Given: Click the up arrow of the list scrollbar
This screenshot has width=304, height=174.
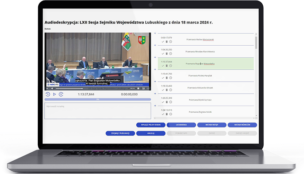Looking at the screenshot, I should coord(256,34).
